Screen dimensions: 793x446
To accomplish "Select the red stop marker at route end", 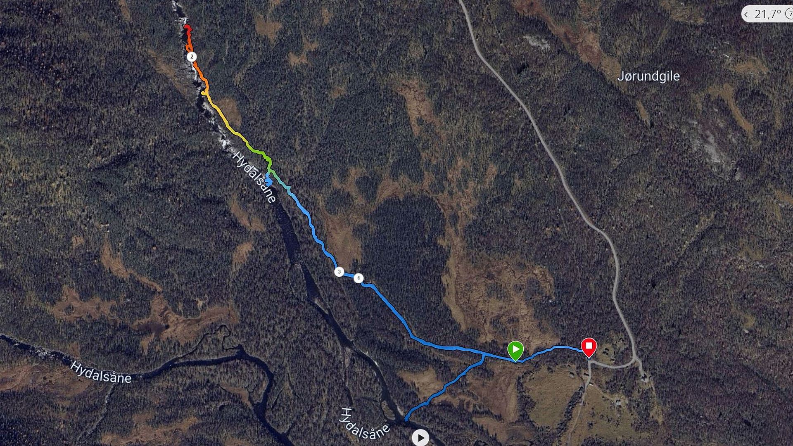I will (x=589, y=347).
